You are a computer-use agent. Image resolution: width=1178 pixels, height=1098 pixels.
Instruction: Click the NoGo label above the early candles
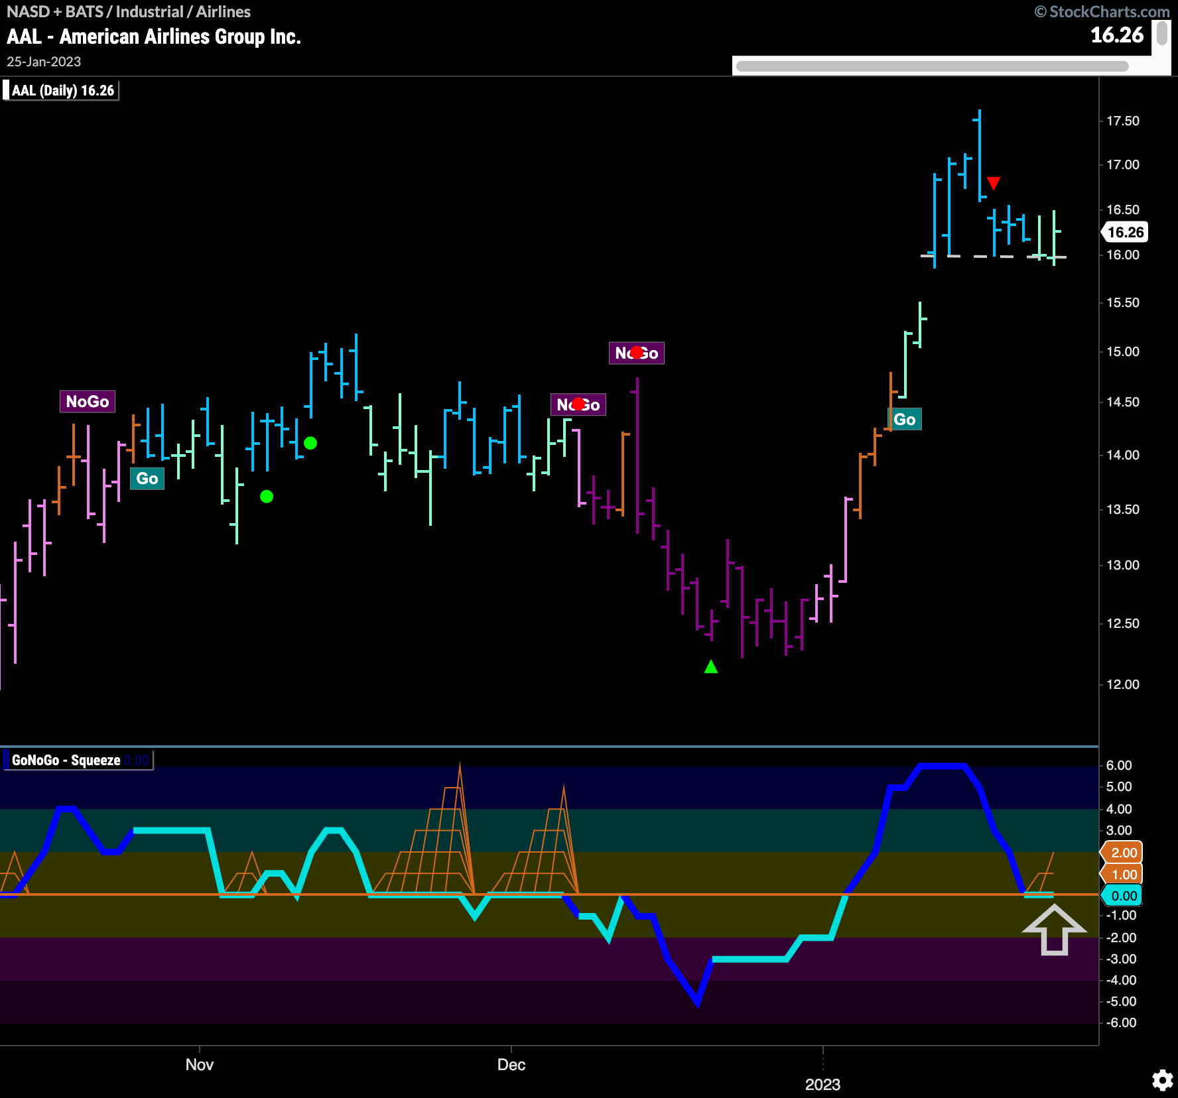click(x=88, y=402)
